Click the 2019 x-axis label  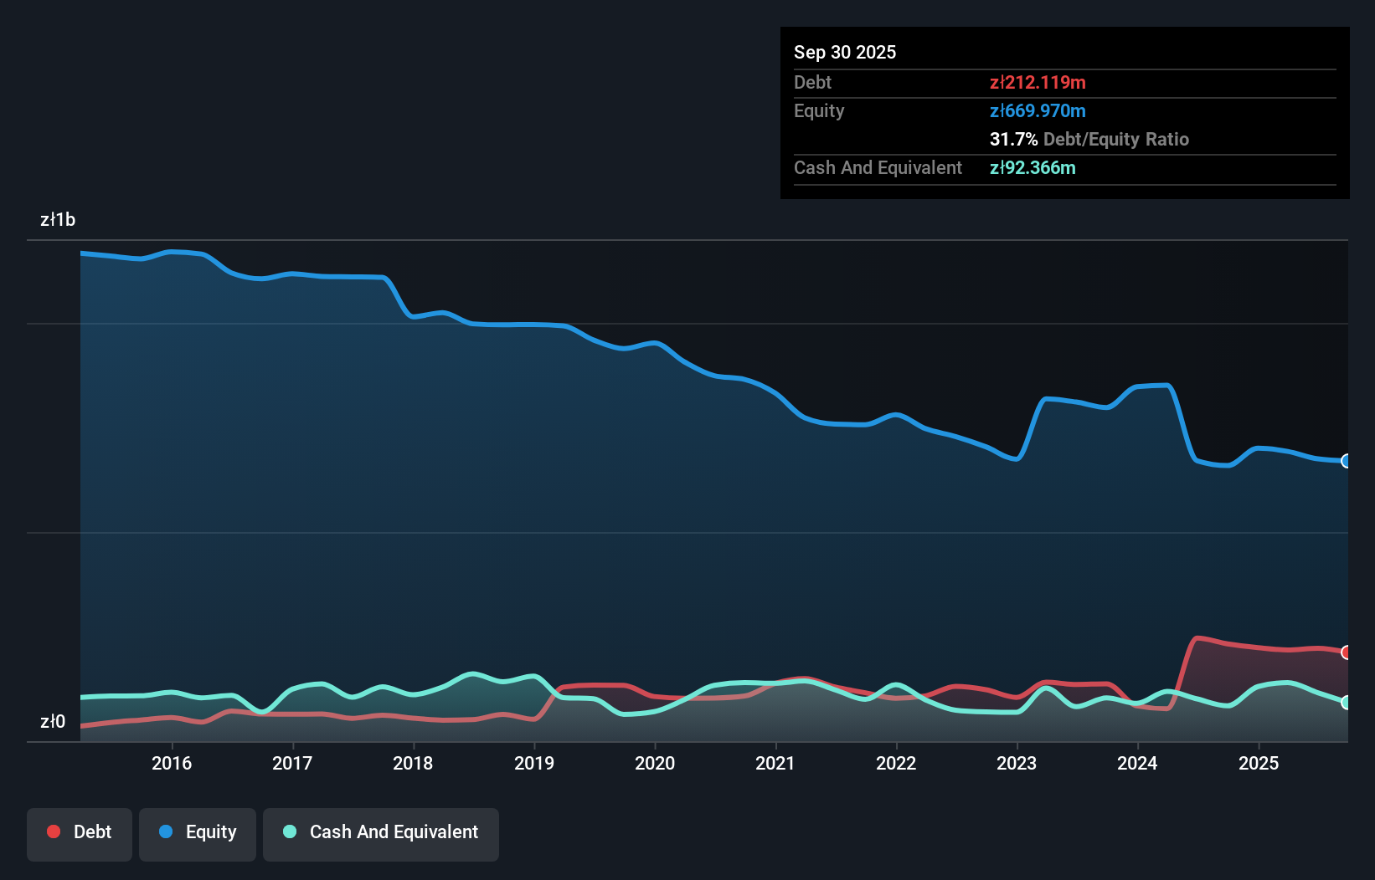(534, 763)
